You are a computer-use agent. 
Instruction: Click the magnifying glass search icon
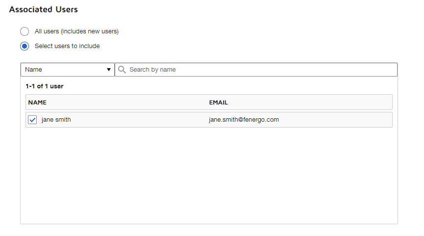[122, 70]
